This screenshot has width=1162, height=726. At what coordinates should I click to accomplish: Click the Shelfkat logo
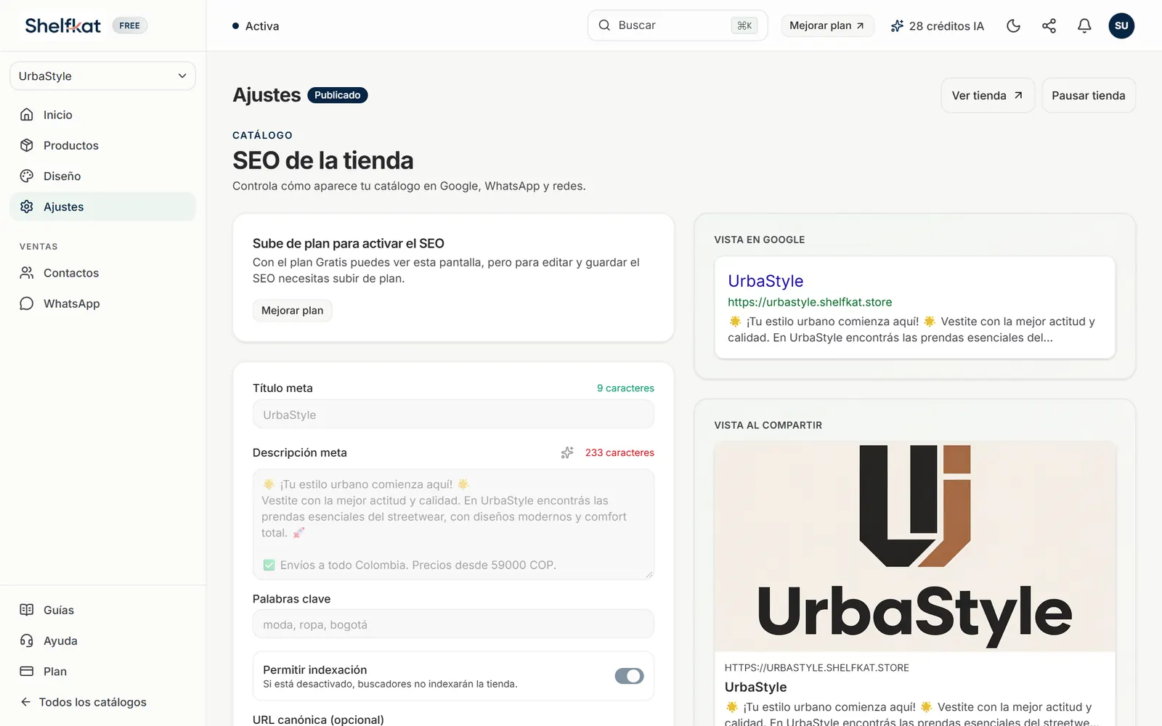coord(63,25)
